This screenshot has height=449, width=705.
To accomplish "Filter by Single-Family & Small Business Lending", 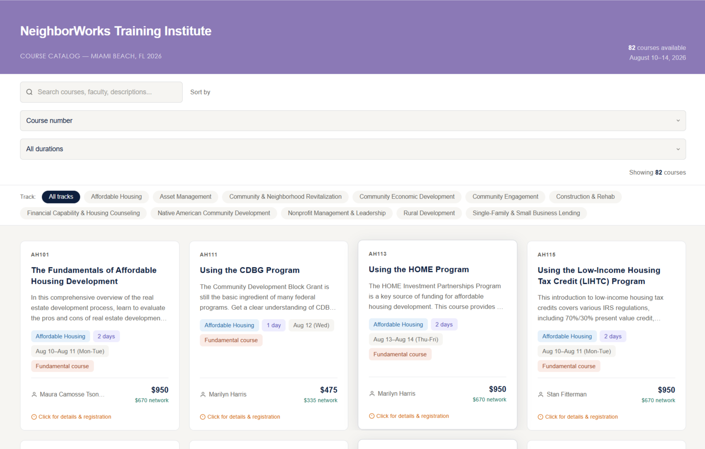I will pyautogui.click(x=526, y=213).
